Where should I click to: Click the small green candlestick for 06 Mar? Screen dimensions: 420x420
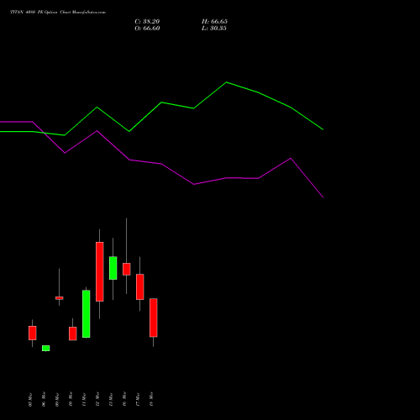click(46, 348)
